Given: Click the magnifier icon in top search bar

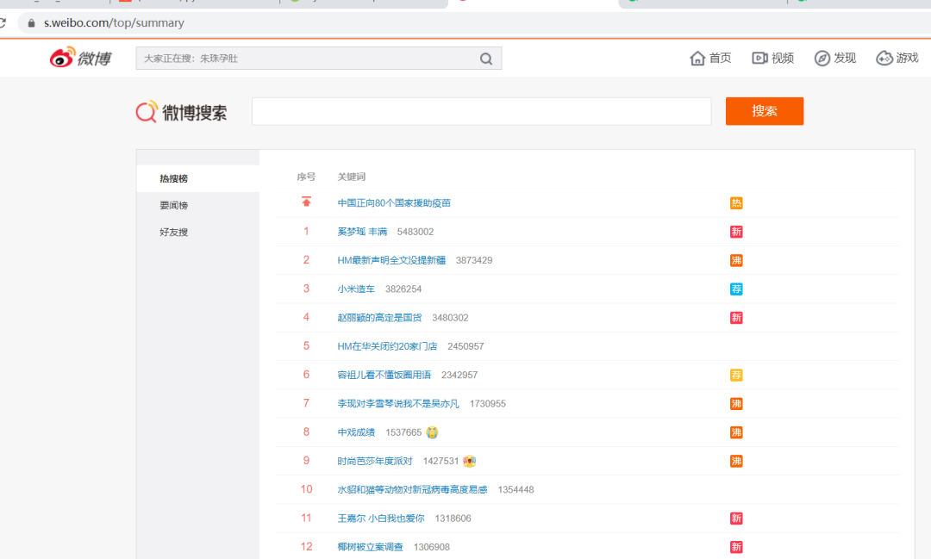Looking at the screenshot, I should 485,59.
